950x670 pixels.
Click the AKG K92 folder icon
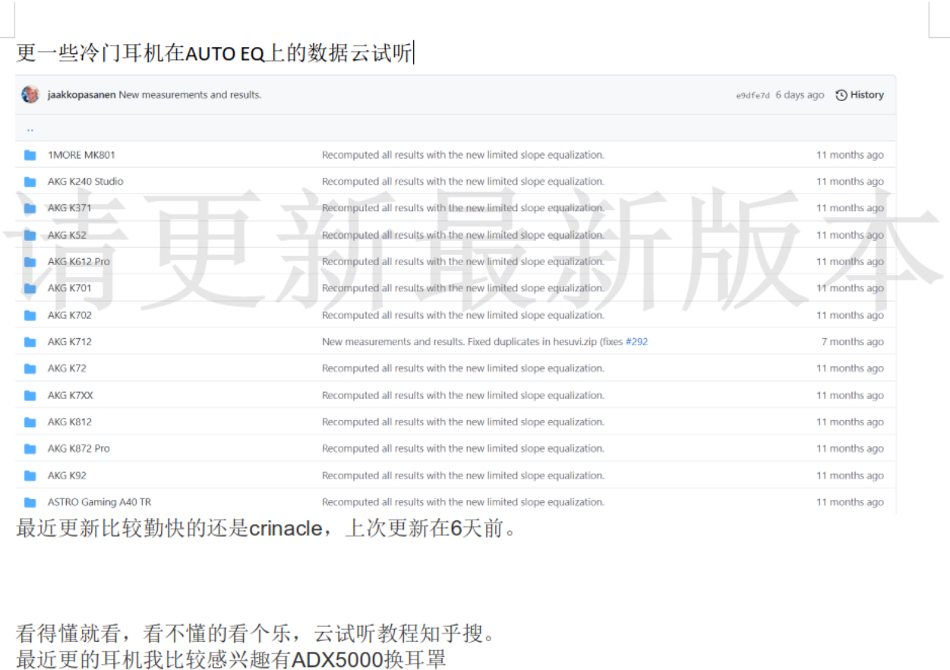click(x=30, y=476)
